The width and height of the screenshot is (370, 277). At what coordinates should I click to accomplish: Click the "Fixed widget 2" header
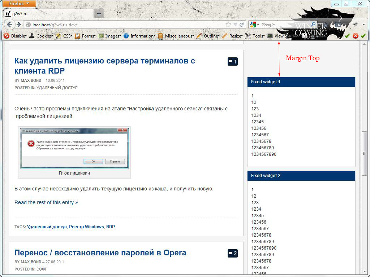point(301,176)
